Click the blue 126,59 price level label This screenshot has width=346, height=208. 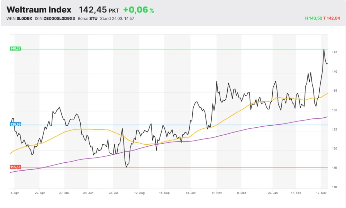[x=15, y=124]
